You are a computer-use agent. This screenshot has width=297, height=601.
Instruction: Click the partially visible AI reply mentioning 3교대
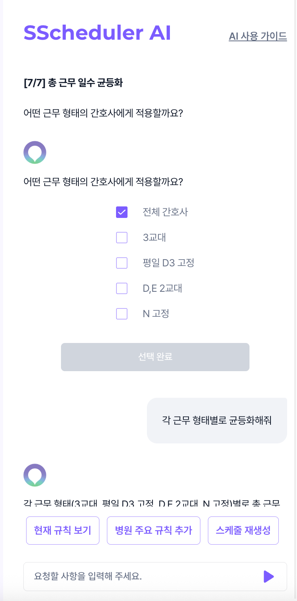(152, 503)
